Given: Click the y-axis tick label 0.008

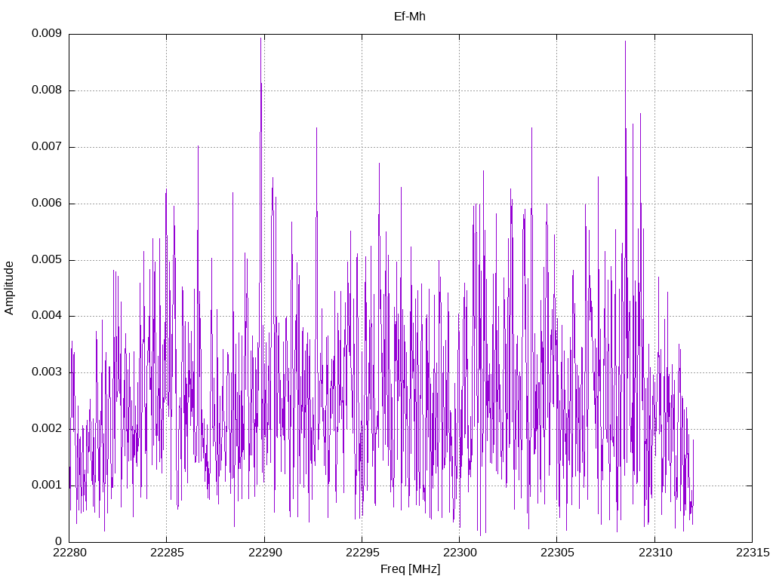Looking at the screenshot, I should (47, 90).
